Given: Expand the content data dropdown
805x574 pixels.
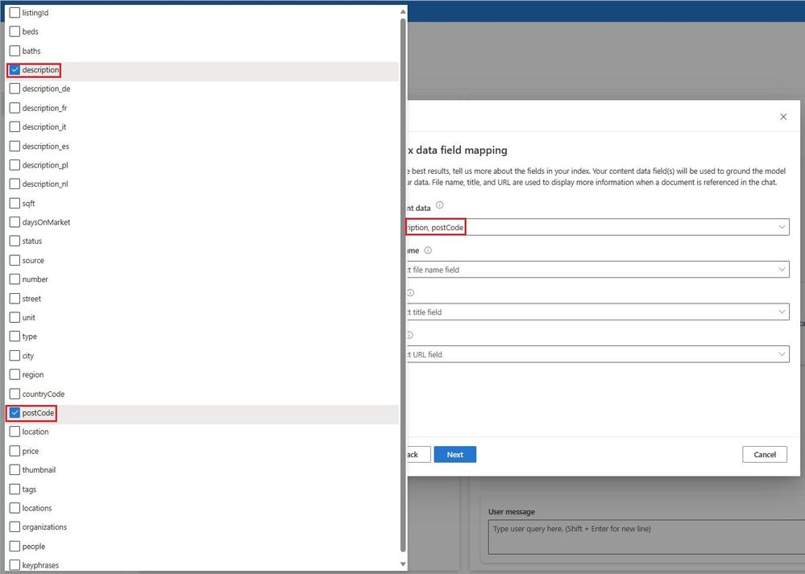Looking at the screenshot, I should click(x=598, y=227).
